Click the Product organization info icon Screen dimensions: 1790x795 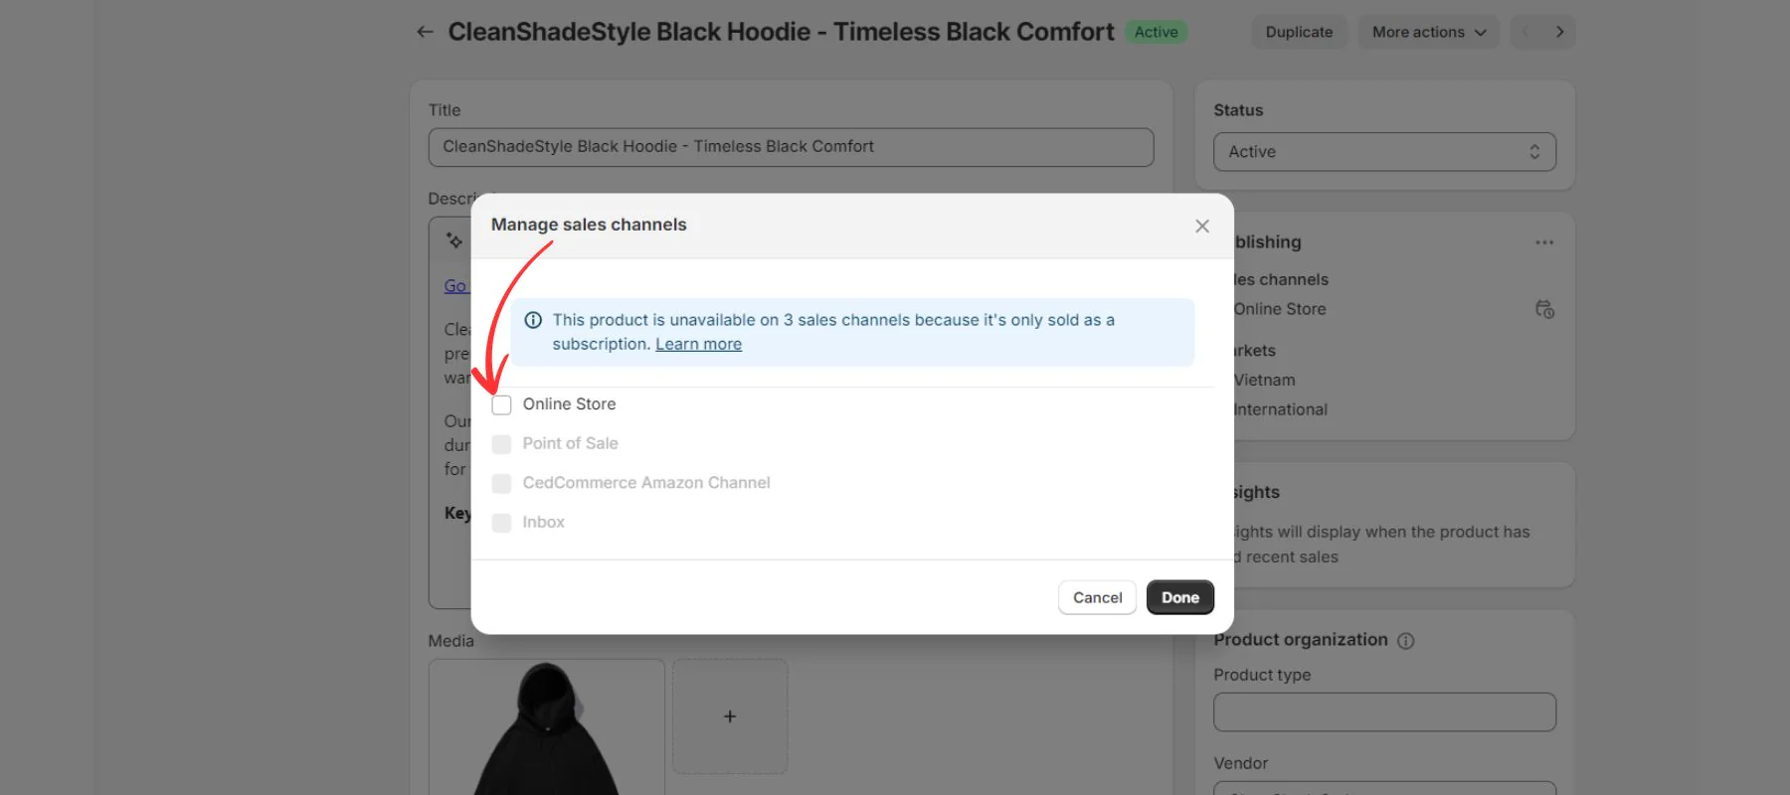click(1406, 641)
